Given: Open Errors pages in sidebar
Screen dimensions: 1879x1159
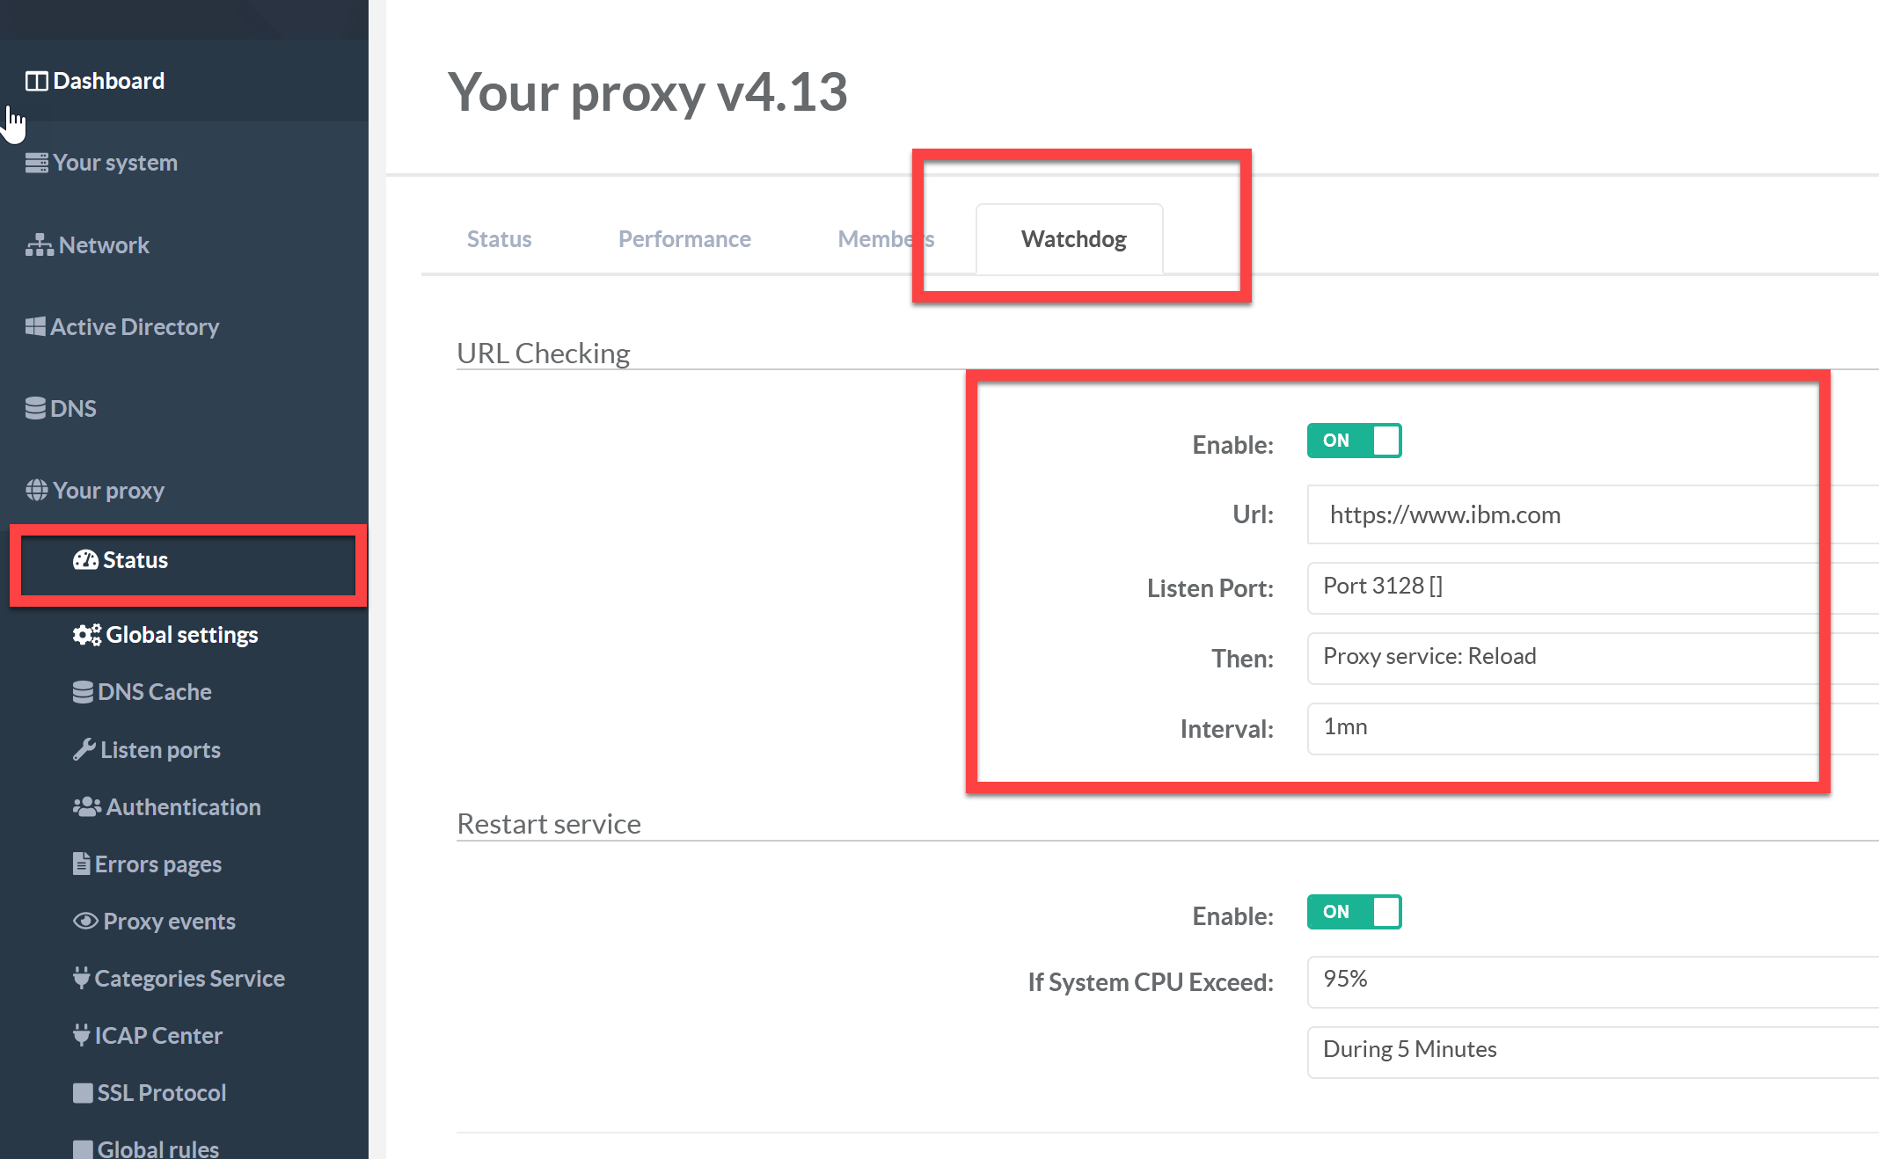Looking at the screenshot, I should (157, 864).
